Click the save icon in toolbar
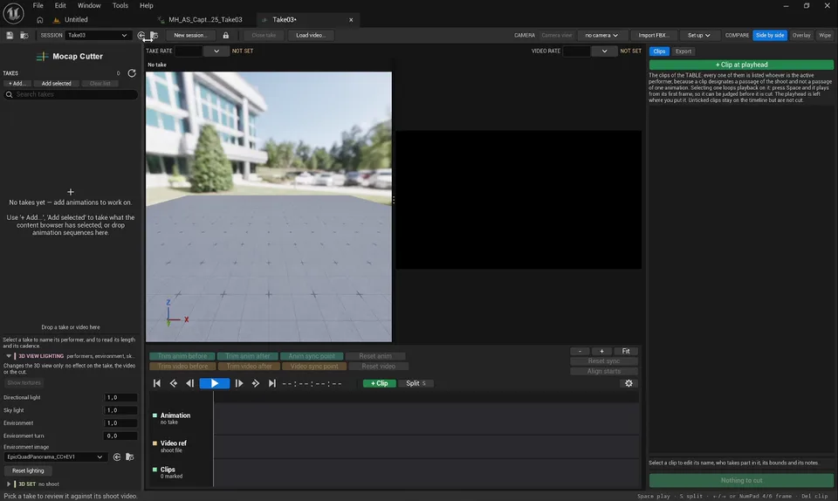The height and width of the screenshot is (501, 838). pos(10,35)
